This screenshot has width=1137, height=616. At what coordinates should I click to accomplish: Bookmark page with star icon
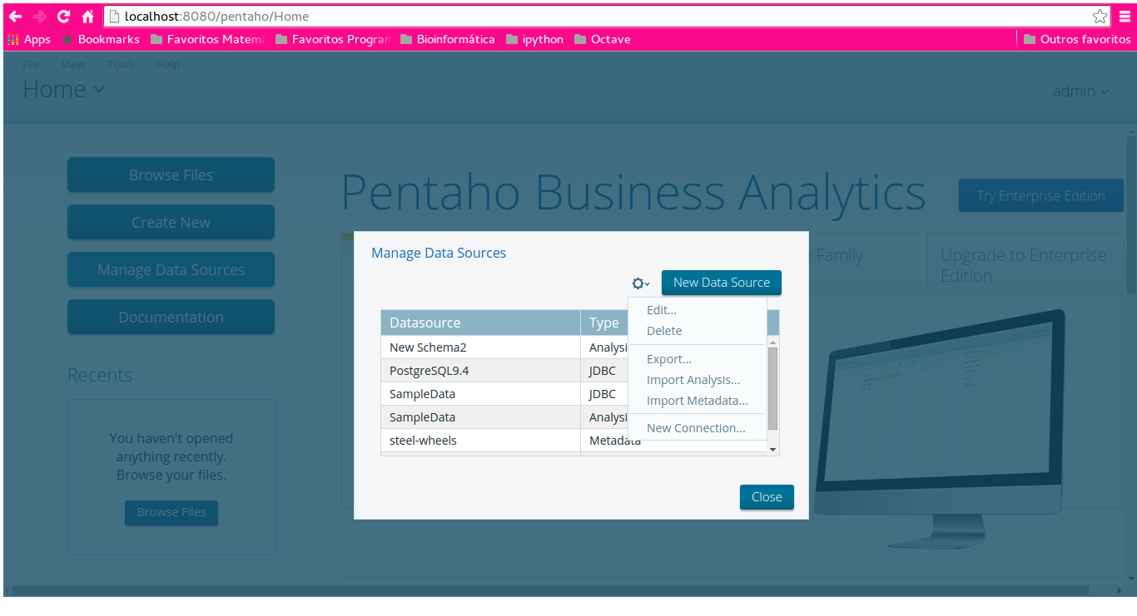coord(1100,17)
